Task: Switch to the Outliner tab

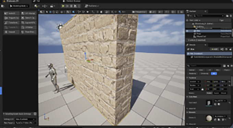Action: coord(196,11)
